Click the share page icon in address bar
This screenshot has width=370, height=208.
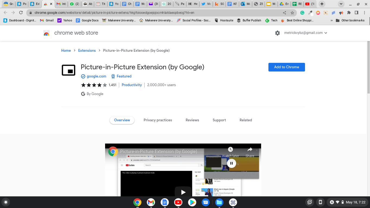click(284, 13)
